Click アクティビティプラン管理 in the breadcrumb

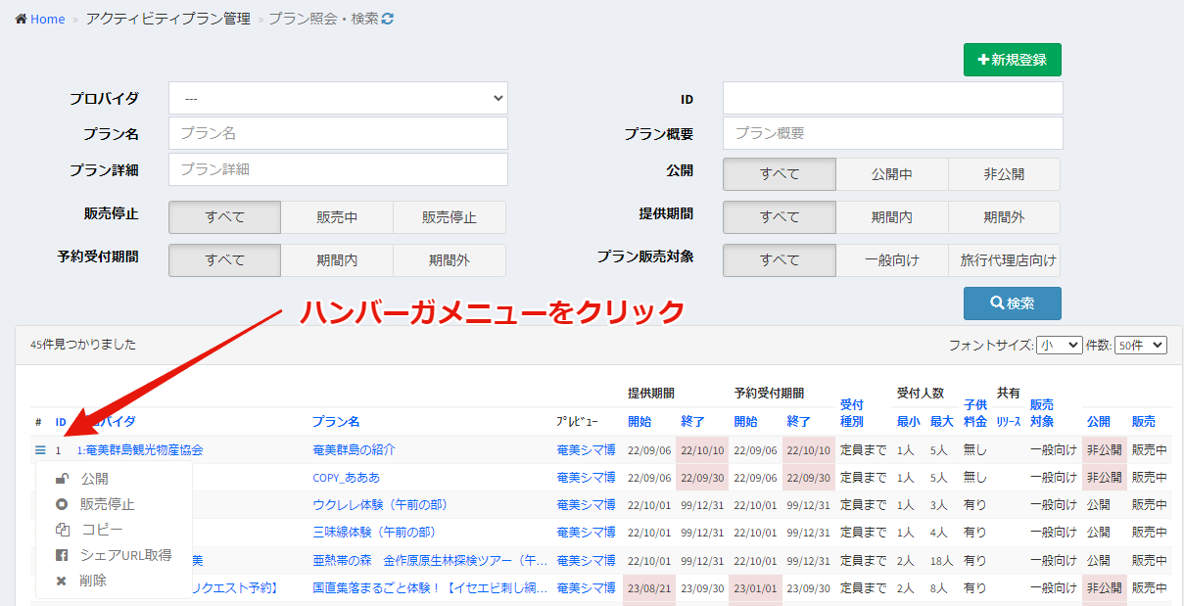168,19
